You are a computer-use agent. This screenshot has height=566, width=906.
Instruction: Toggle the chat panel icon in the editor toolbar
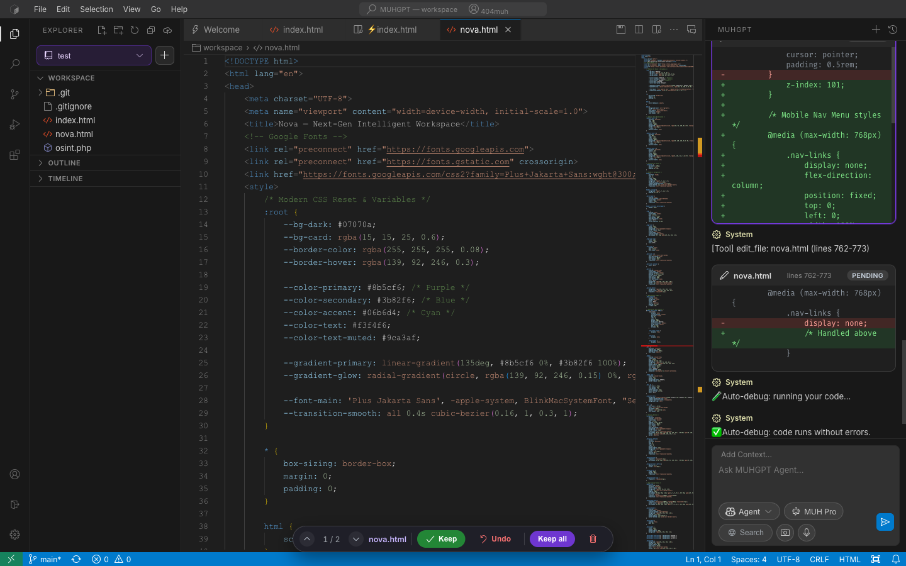point(691,30)
